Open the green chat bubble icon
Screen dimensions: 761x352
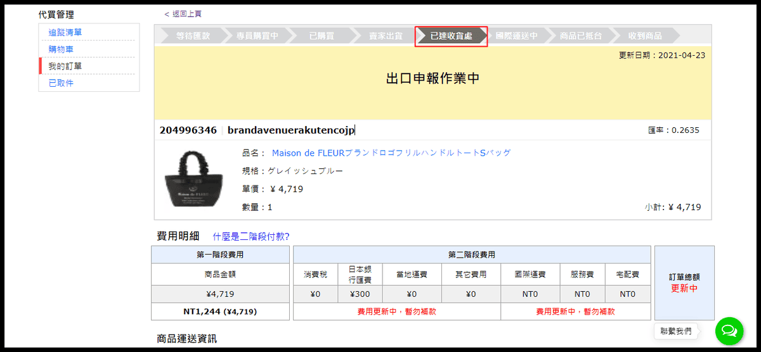pyautogui.click(x=729, y=330)
